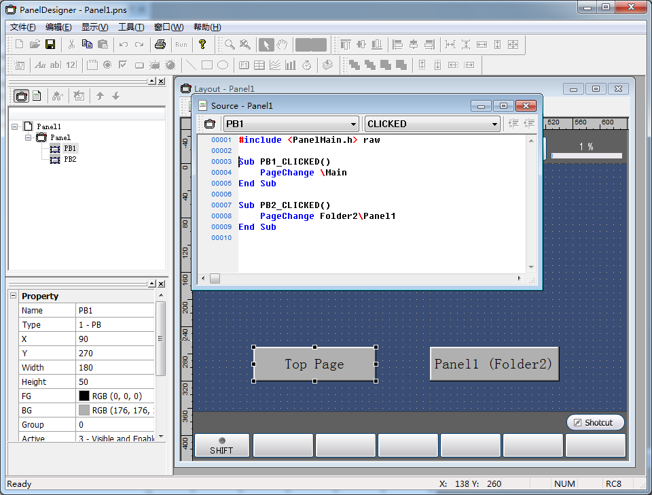Click the yellow Help question mark icon

coord(202,45)
